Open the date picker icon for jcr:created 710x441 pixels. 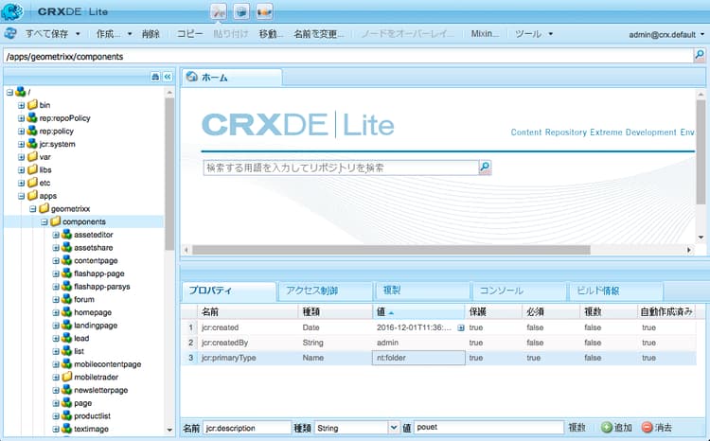coord(460,327)
